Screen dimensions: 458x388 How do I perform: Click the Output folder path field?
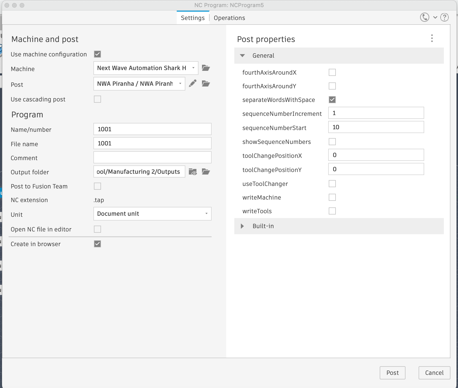(139, 171)
